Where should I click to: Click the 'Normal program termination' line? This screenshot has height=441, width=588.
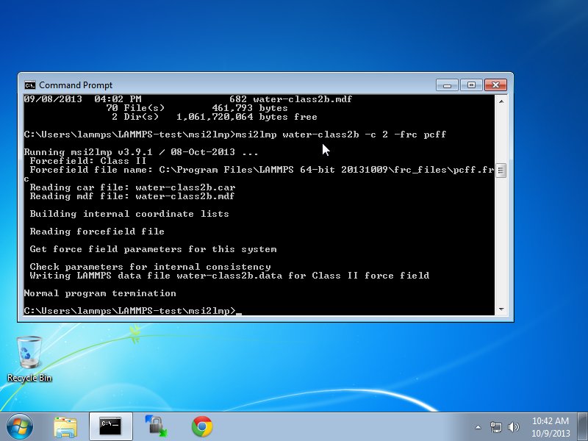click(100, 293)
